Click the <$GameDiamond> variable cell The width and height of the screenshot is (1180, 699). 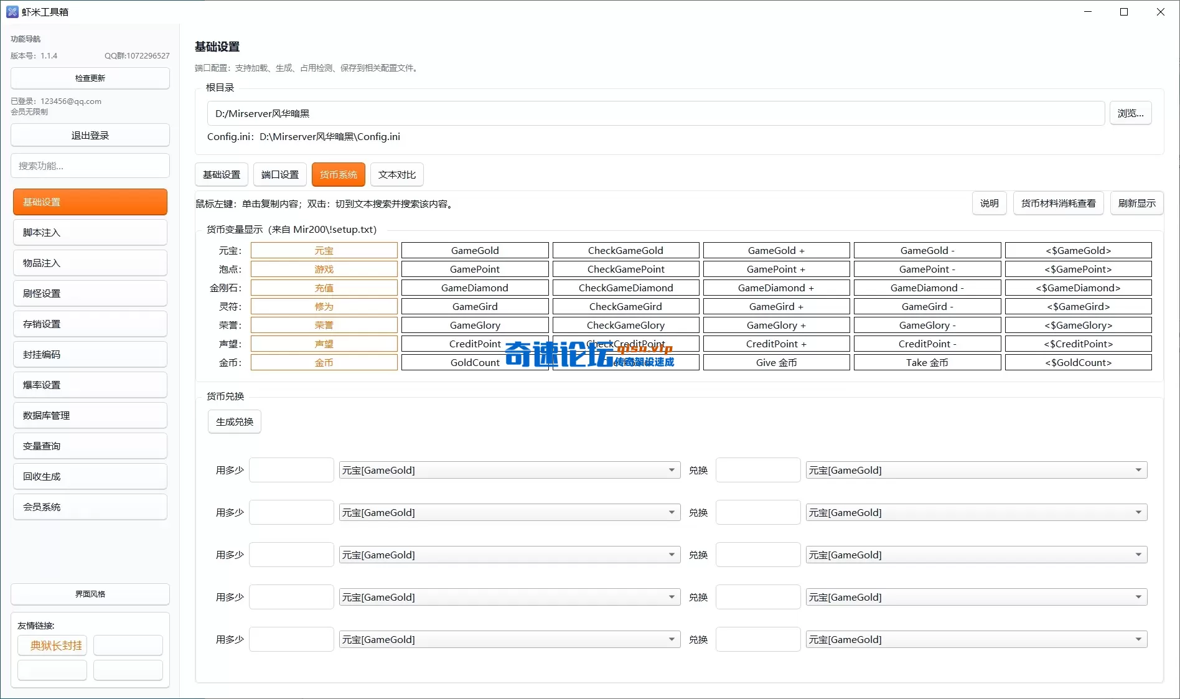(x=1077, y=288)
